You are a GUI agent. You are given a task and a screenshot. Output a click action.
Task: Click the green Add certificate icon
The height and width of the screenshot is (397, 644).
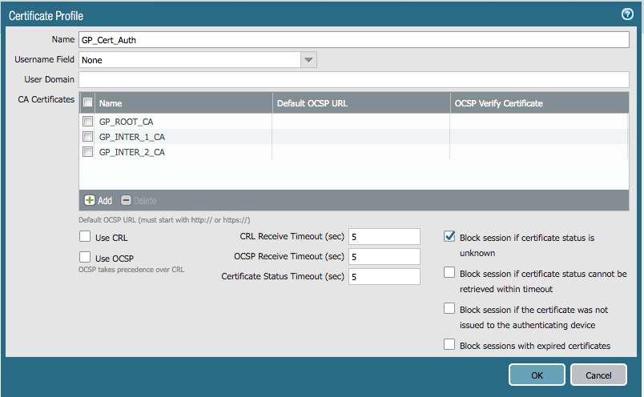[90, 200]
